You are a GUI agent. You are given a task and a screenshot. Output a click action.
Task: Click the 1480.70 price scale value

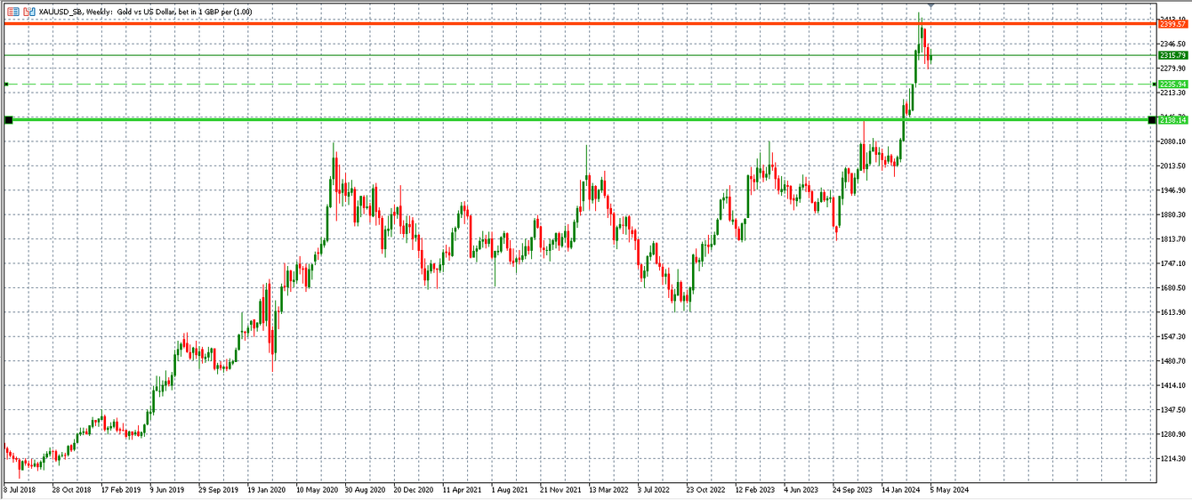(1173, 361)
